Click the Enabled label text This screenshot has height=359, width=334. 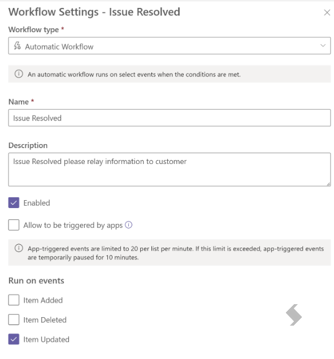[37, 203]
